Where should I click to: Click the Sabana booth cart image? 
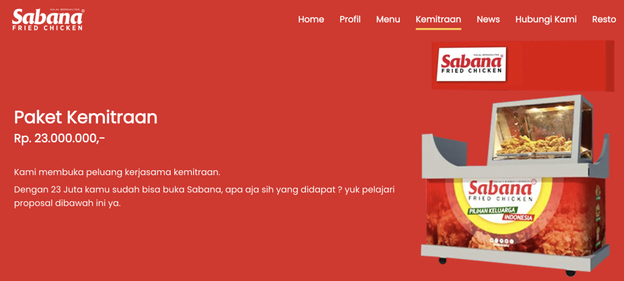click(515, 186)
